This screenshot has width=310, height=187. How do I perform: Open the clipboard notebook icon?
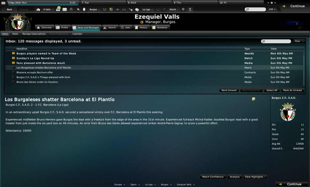tap(84, 9)
